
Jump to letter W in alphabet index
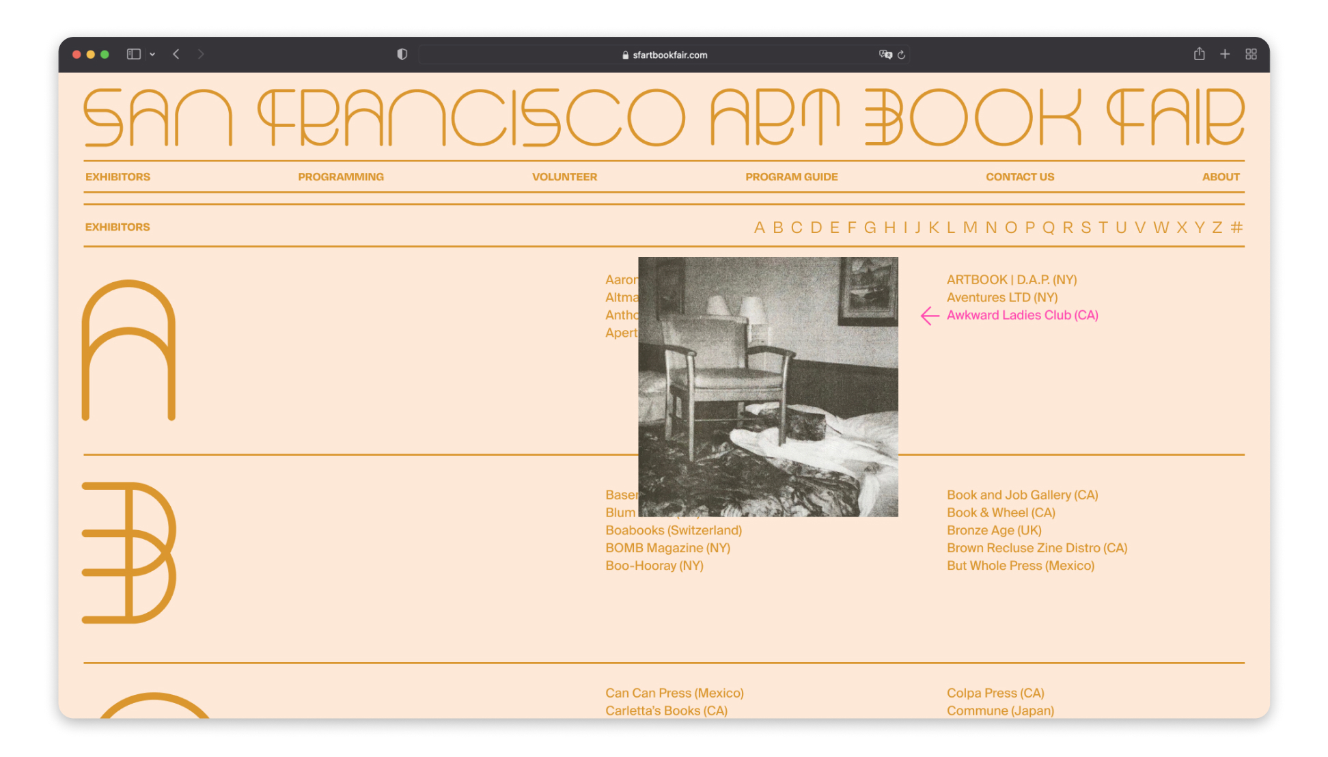tap(1161, 228)
